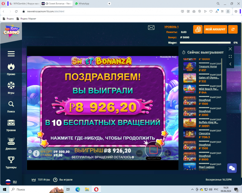Open the RU language selector
242x193 pixels.
[x=11, y=182]
